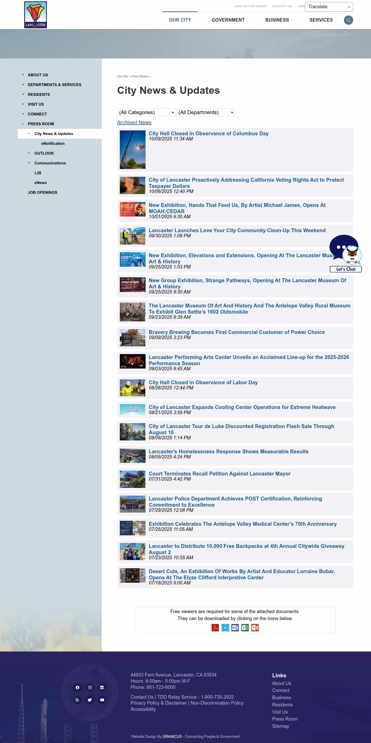The height and width of the screenshot is (743, 371).
Task: Open Court Terminates Recall Petition article
Action: (x=219, y=474)
